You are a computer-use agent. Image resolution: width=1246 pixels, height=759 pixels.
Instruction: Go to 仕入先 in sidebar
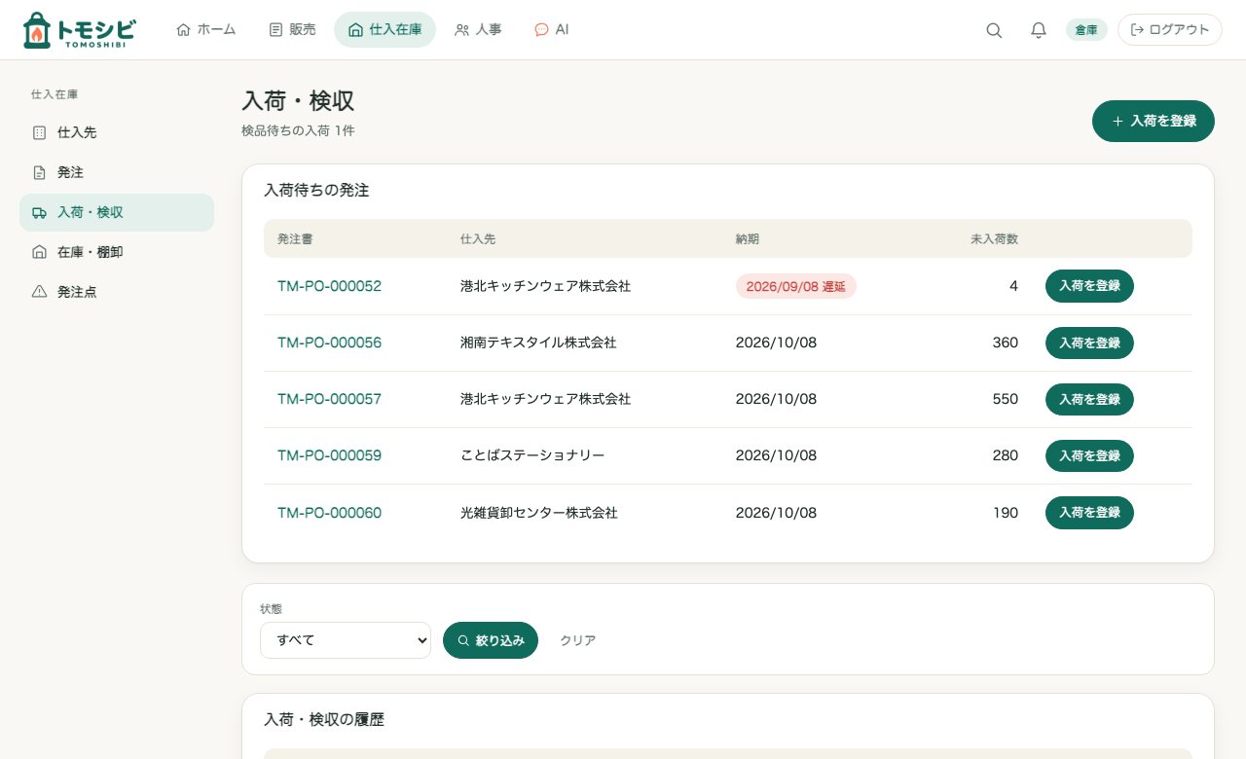tap(117, 132)
